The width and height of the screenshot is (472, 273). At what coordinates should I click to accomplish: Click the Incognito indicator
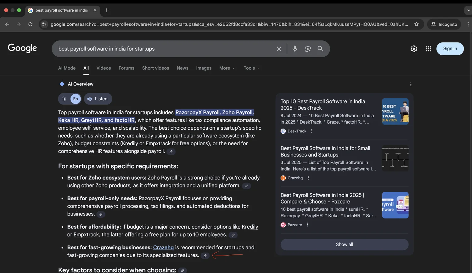click(444, 24)
